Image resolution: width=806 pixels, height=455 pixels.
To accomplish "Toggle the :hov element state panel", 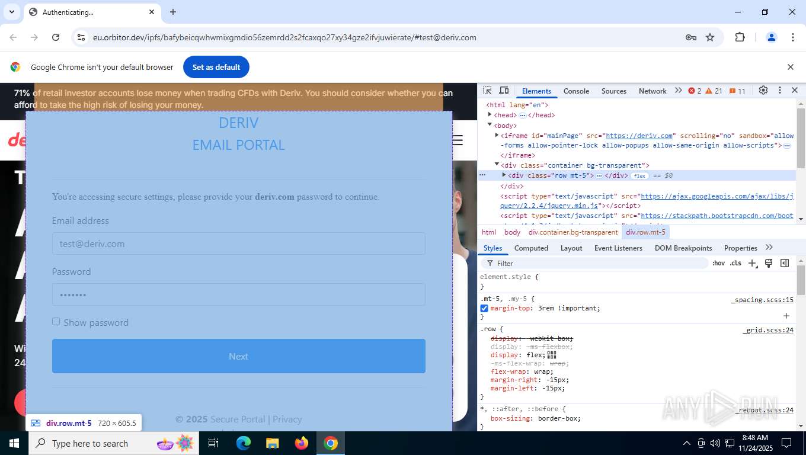I will coord(718,263).
